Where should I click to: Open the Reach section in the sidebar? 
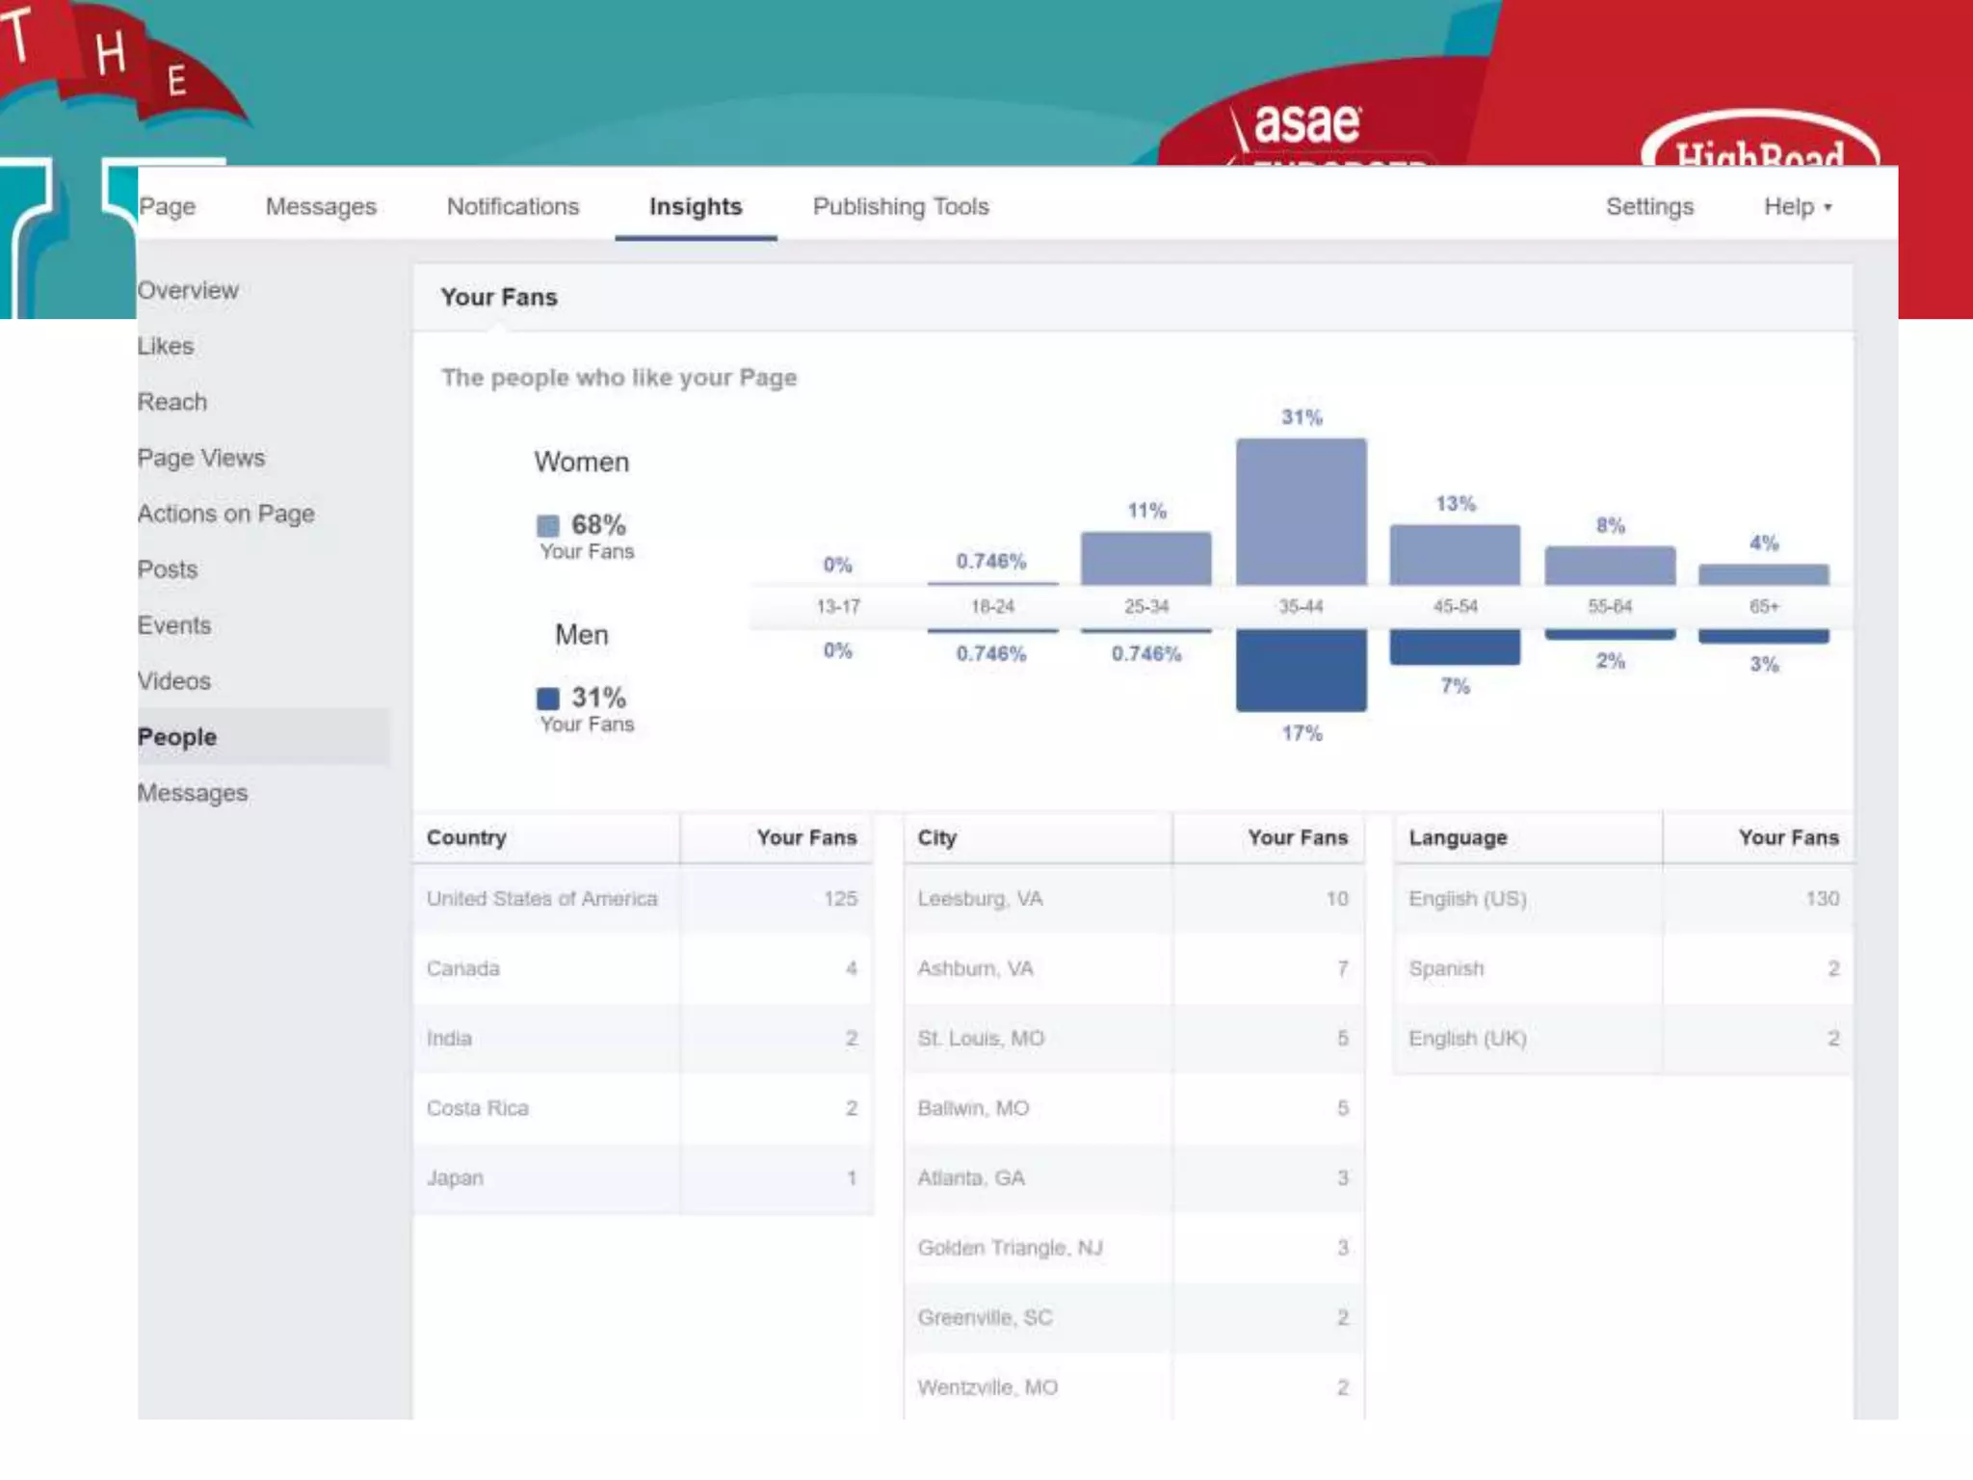click(x=172, y=402)
